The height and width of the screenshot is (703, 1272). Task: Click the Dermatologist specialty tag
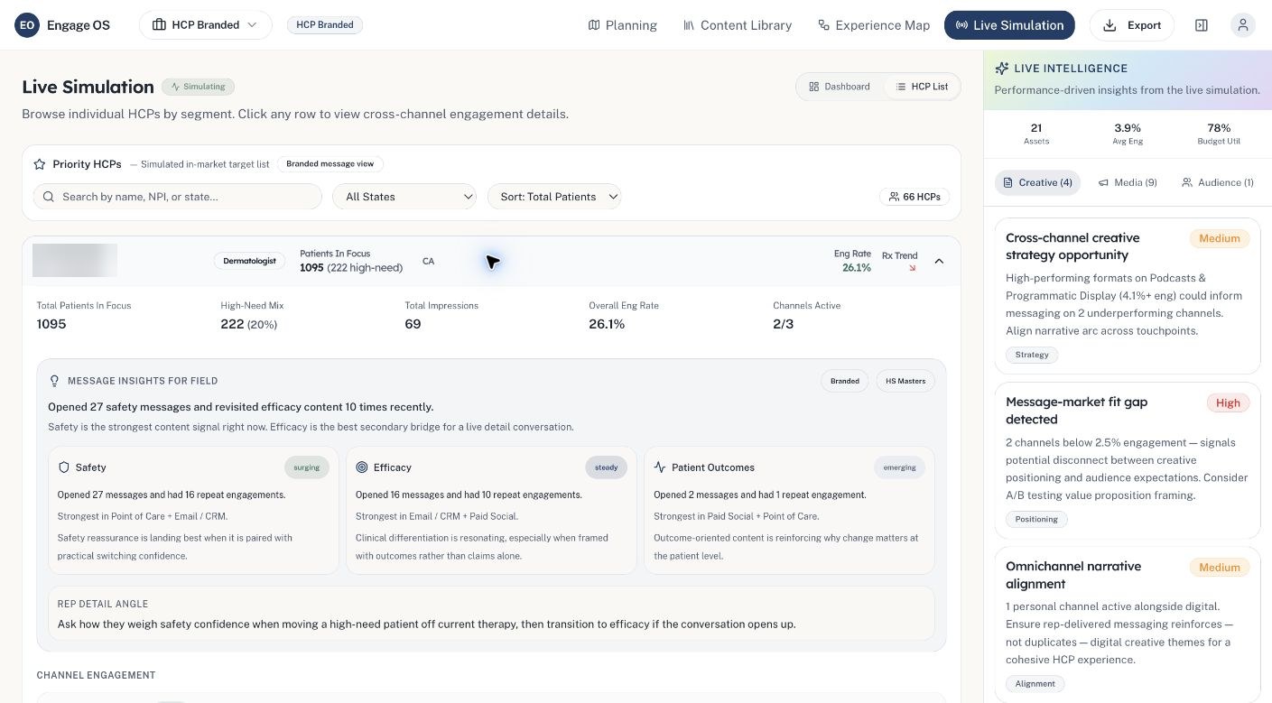[x=249, y=261]
